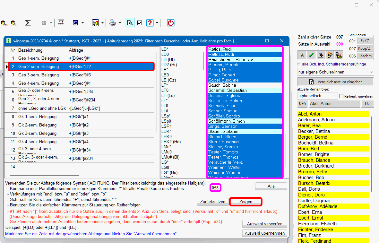Tick alle Sch. incl. Schulfremdenprüflinge checkbox
The height and width of the screenshot is (243, 379).
[299, 64]
